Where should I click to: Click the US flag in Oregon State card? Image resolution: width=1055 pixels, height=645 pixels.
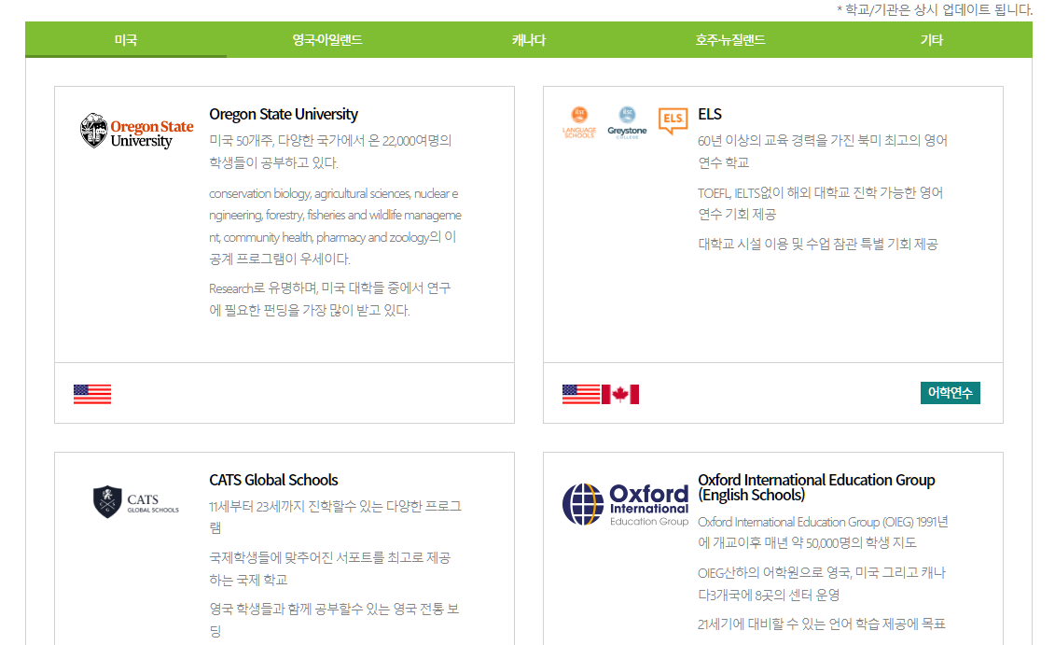pos(92,394)
